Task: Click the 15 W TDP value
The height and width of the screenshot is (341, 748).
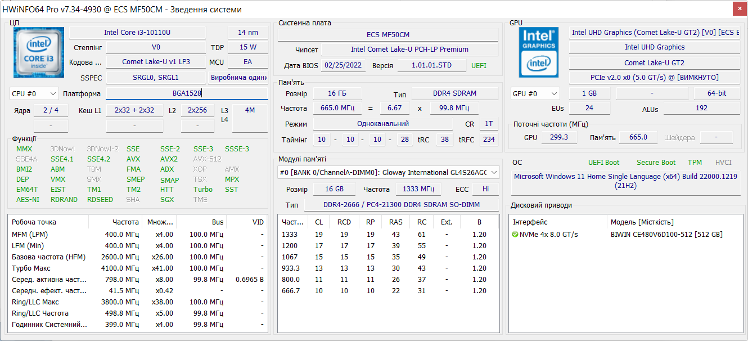Action: click(248, 47)
